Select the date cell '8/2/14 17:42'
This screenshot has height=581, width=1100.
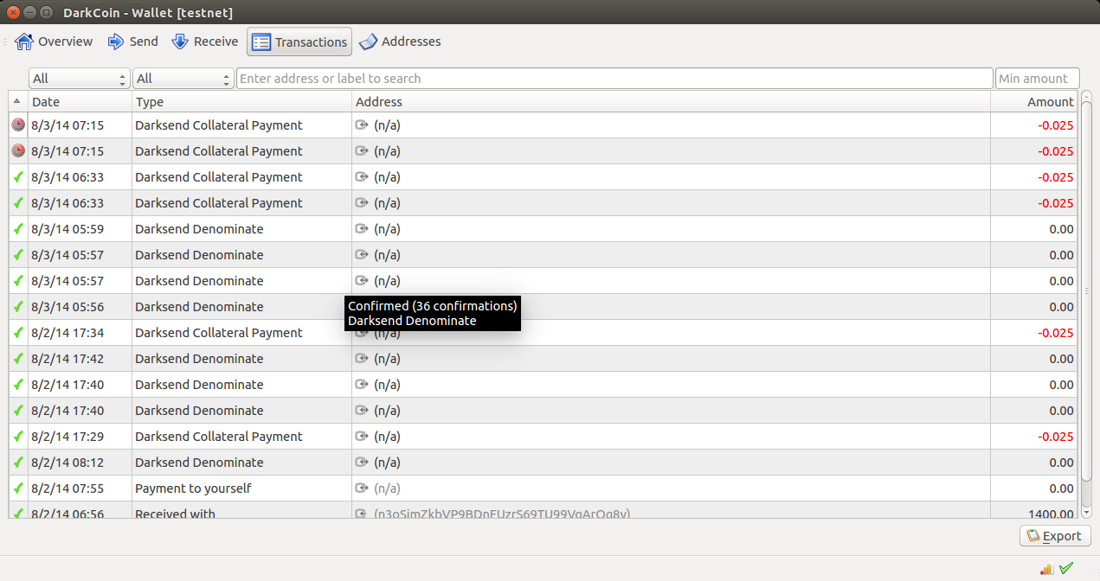point(68,359)
